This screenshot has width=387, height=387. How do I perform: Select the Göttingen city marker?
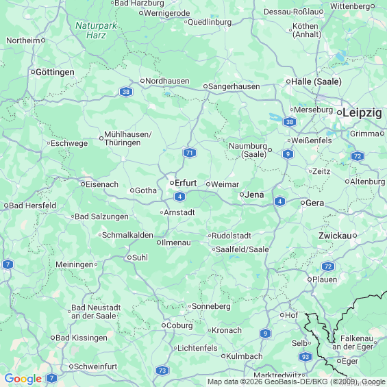tap(33, 72)
